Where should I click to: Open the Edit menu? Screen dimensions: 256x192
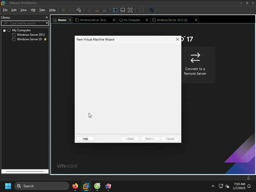[14, 10]
